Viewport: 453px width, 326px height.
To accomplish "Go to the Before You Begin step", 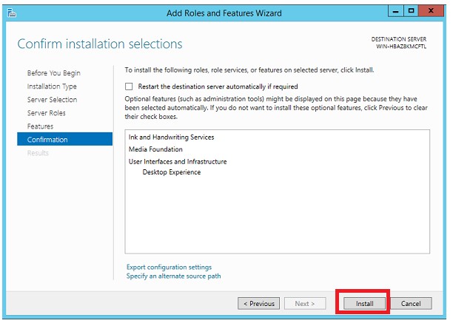I will click(54, 73).
